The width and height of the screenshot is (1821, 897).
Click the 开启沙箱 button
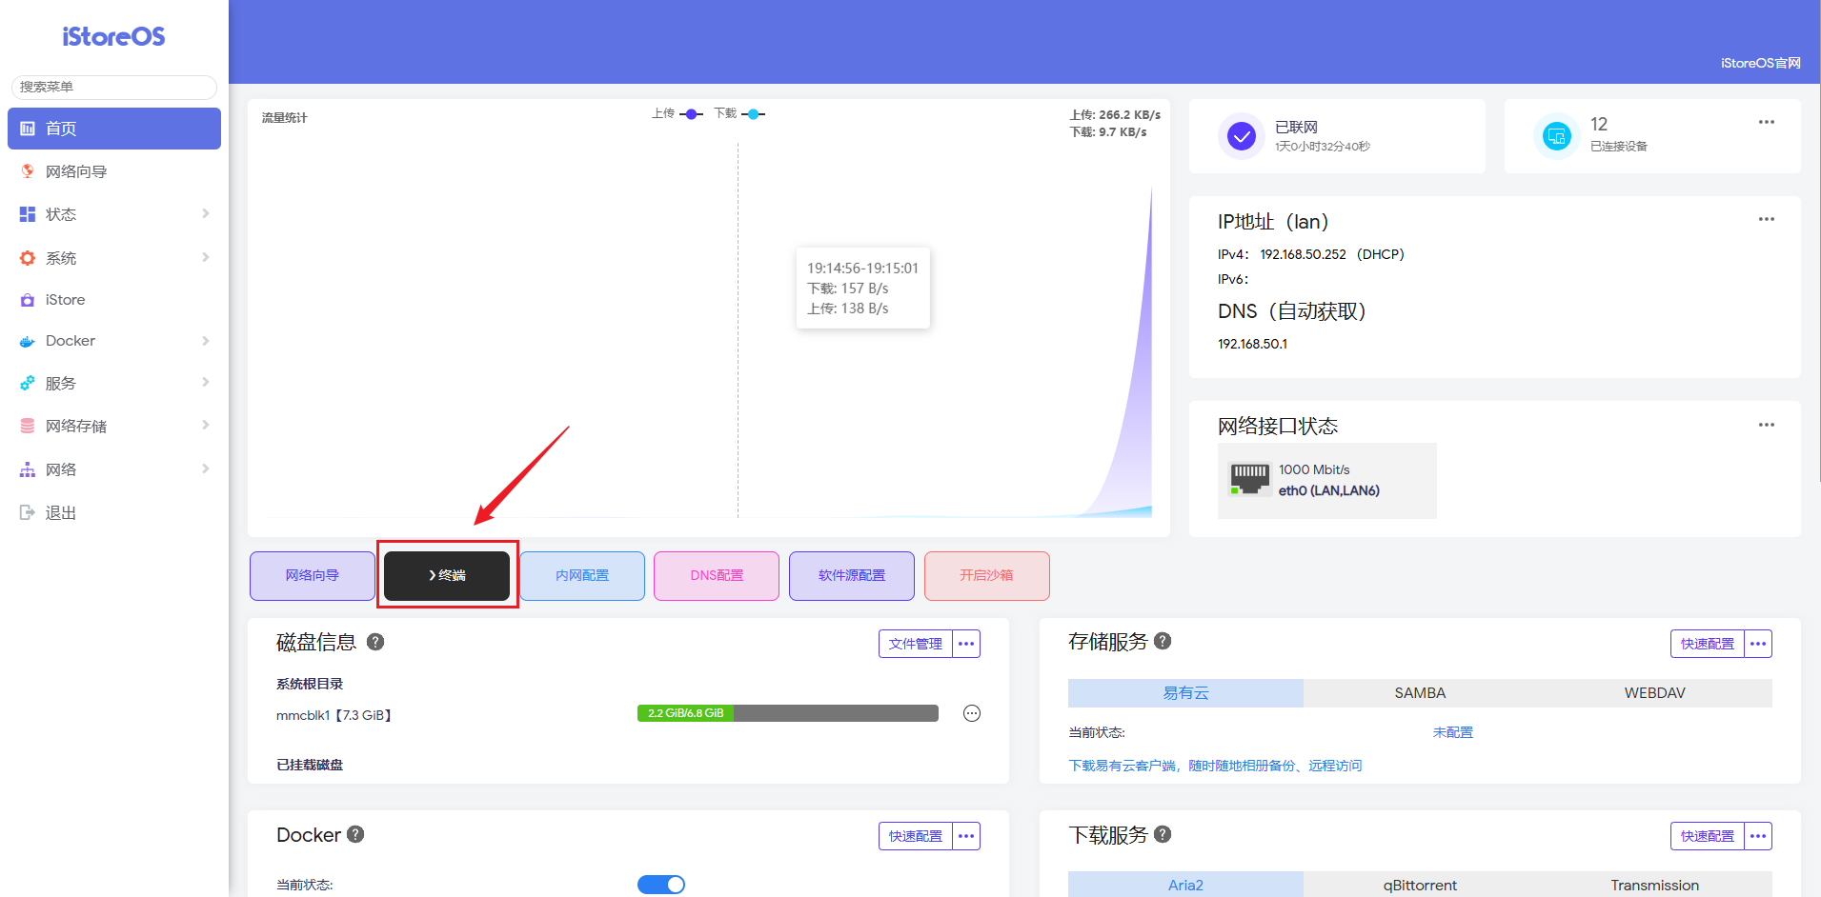click(987, 576)
